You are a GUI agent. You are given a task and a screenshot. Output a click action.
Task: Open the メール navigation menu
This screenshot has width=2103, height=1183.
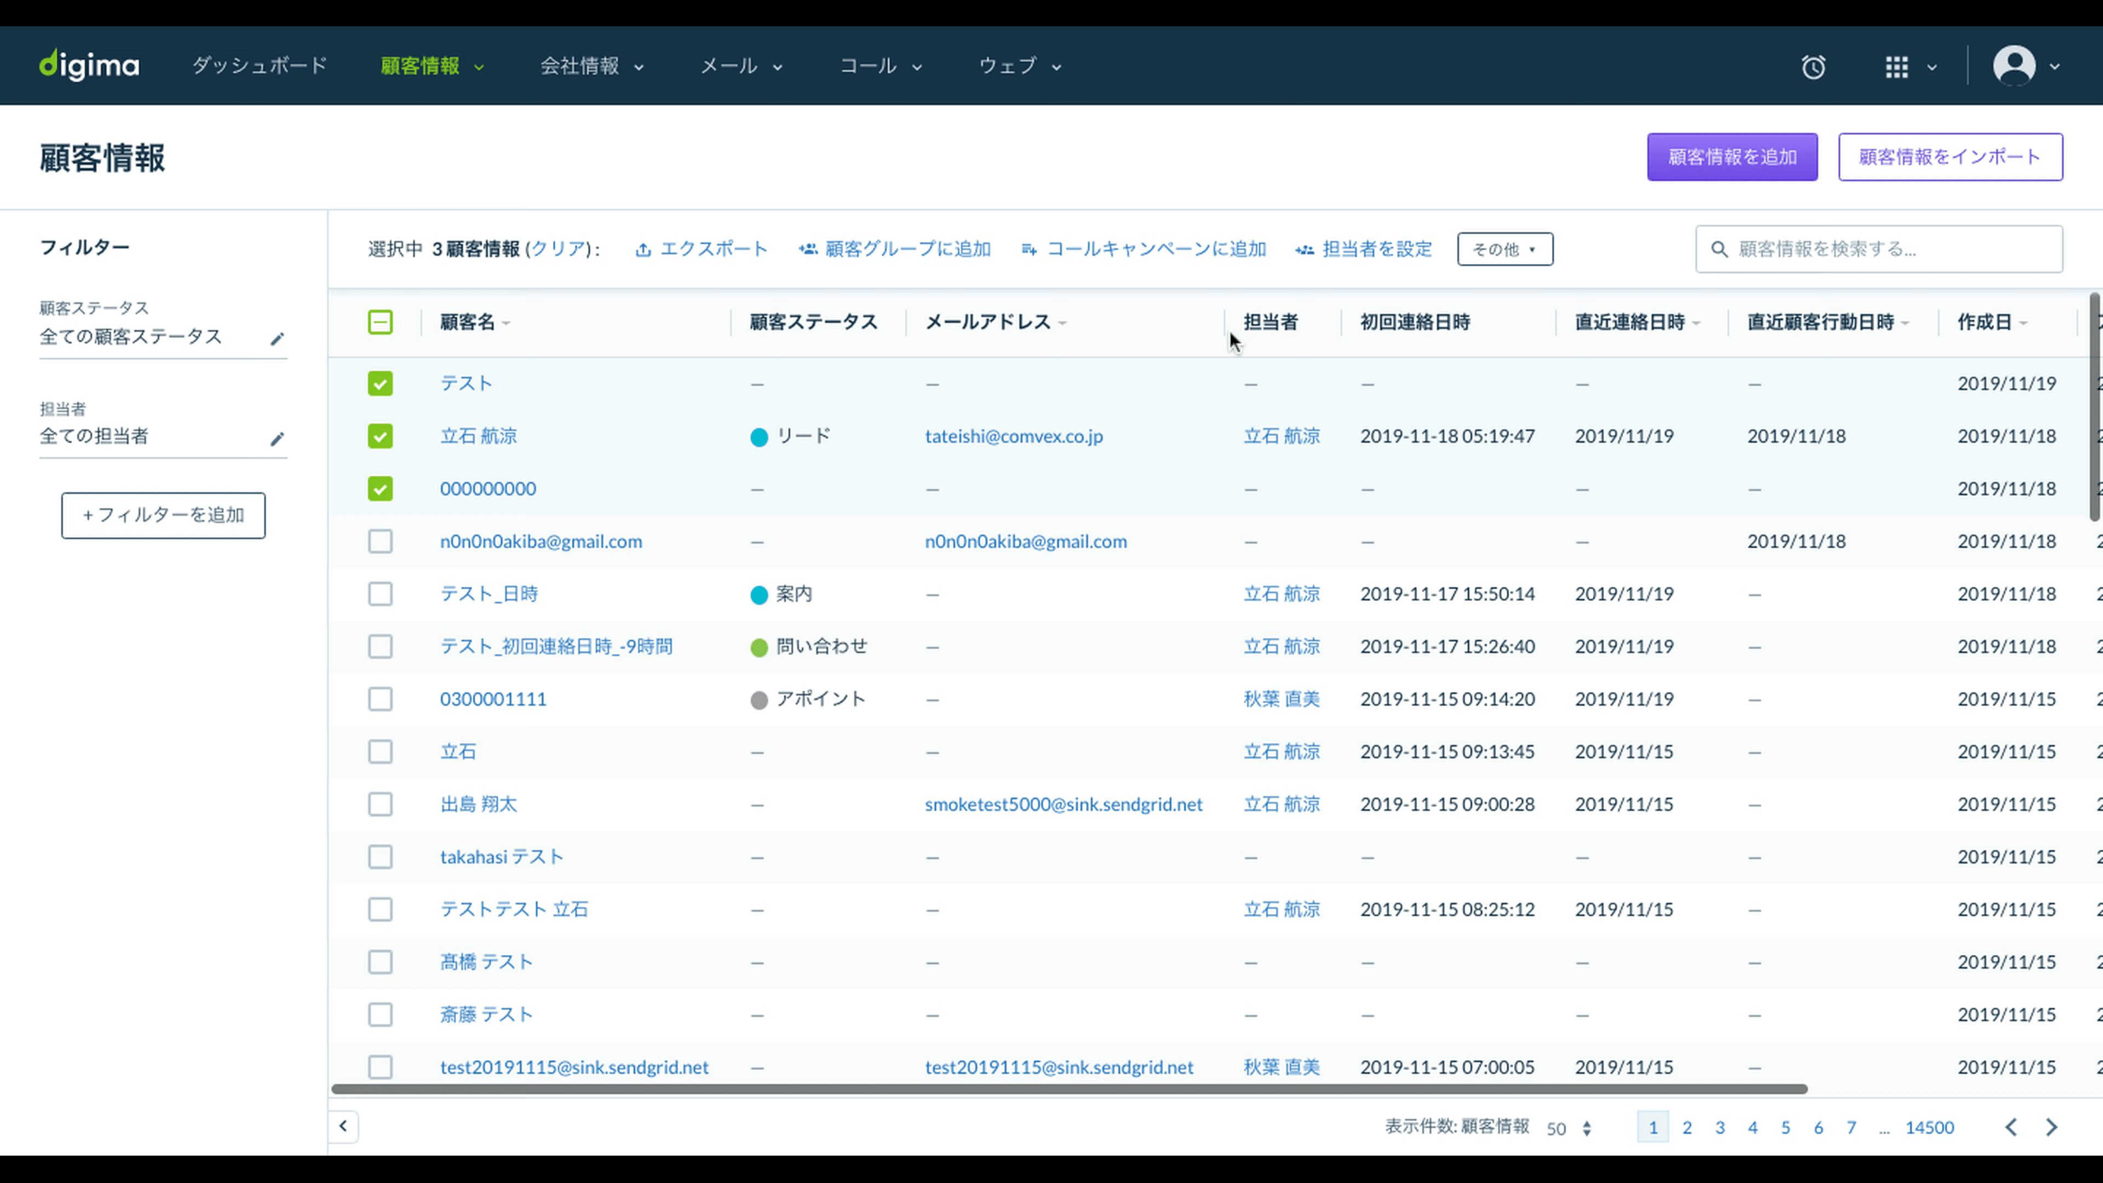point(742,66)
